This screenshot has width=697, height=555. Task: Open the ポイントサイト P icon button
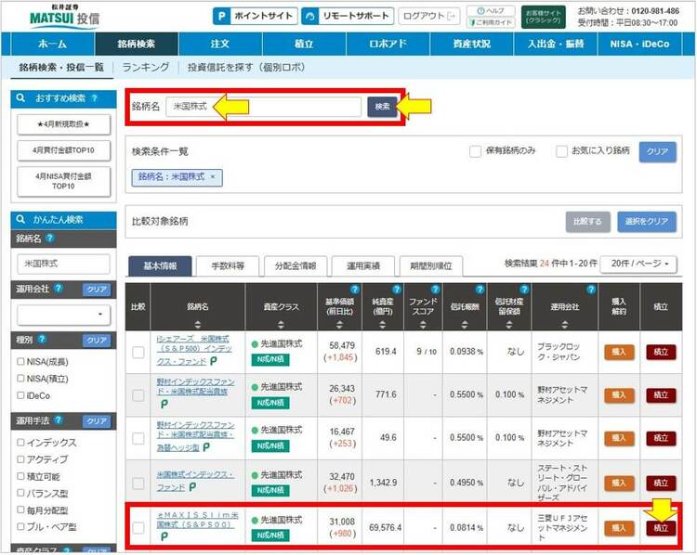coord(255,16)
